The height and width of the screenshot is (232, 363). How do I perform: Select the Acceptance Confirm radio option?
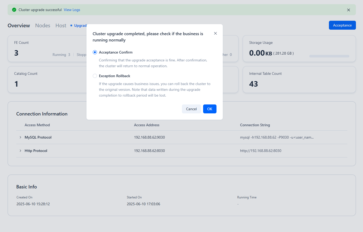pos(95,52)
